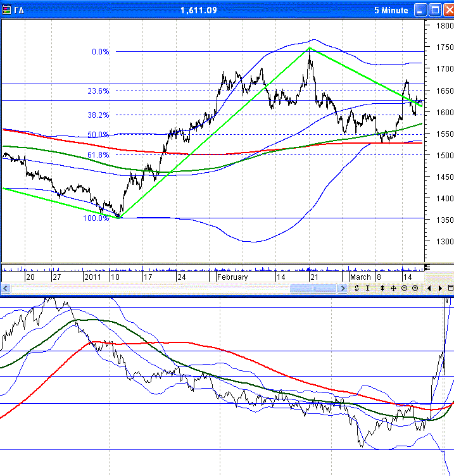Open the chart menu icon at far right

point(450,289)
